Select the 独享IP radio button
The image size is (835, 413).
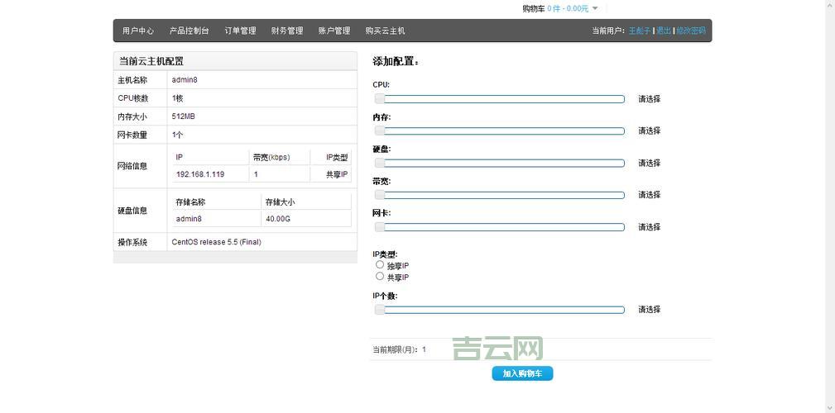pos(380,264)
